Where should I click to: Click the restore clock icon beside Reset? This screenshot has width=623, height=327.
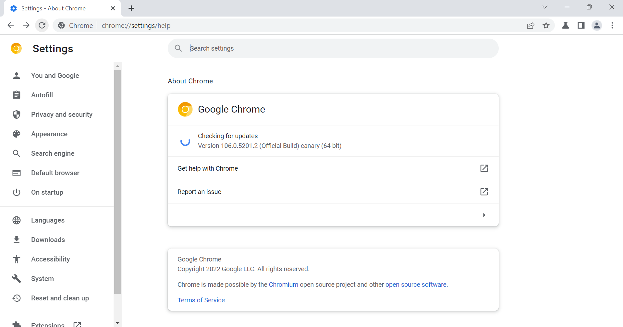pos(17,298)
